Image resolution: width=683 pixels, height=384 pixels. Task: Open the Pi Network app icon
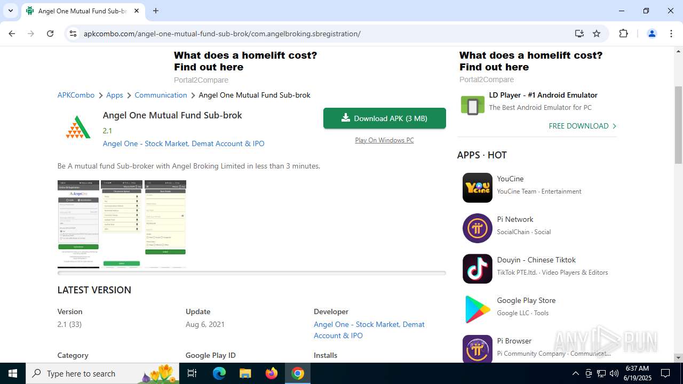click(x=478, y=228)
